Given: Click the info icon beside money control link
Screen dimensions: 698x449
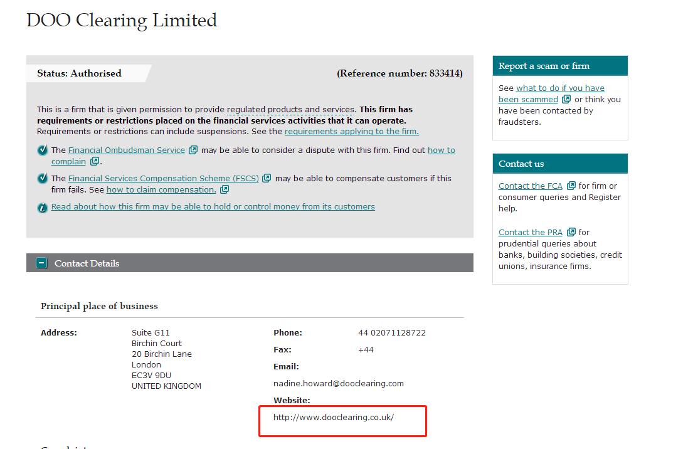Looking at the screenshot, I should (42, 208).
